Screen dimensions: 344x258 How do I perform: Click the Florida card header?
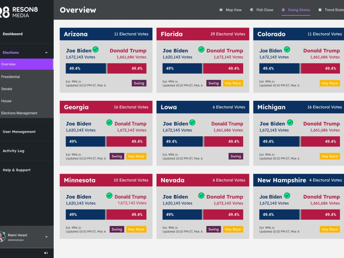tap(203, 34)
